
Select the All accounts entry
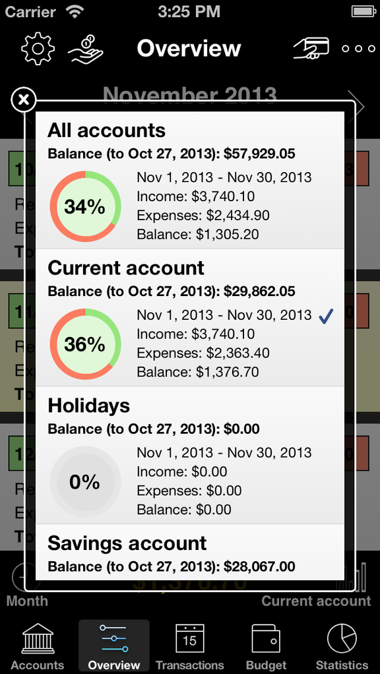pyautogui.click(x=190, y=180)
